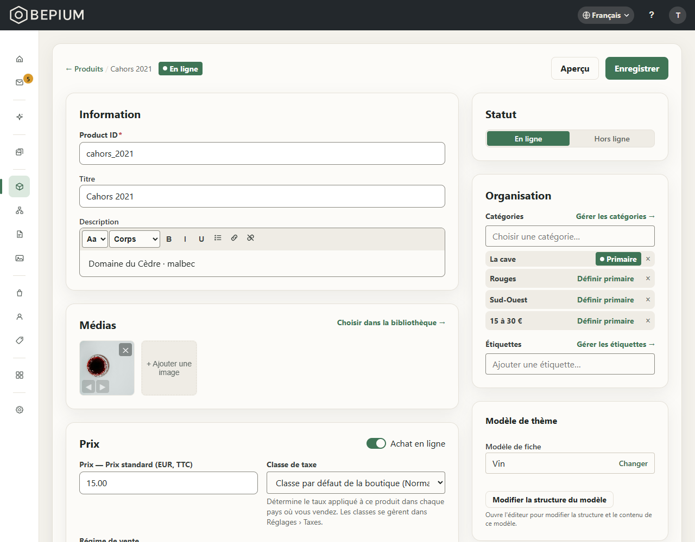Screen dimensions: 695x542
Task: Toggle bold in the description editor
Action: (169, 239)
